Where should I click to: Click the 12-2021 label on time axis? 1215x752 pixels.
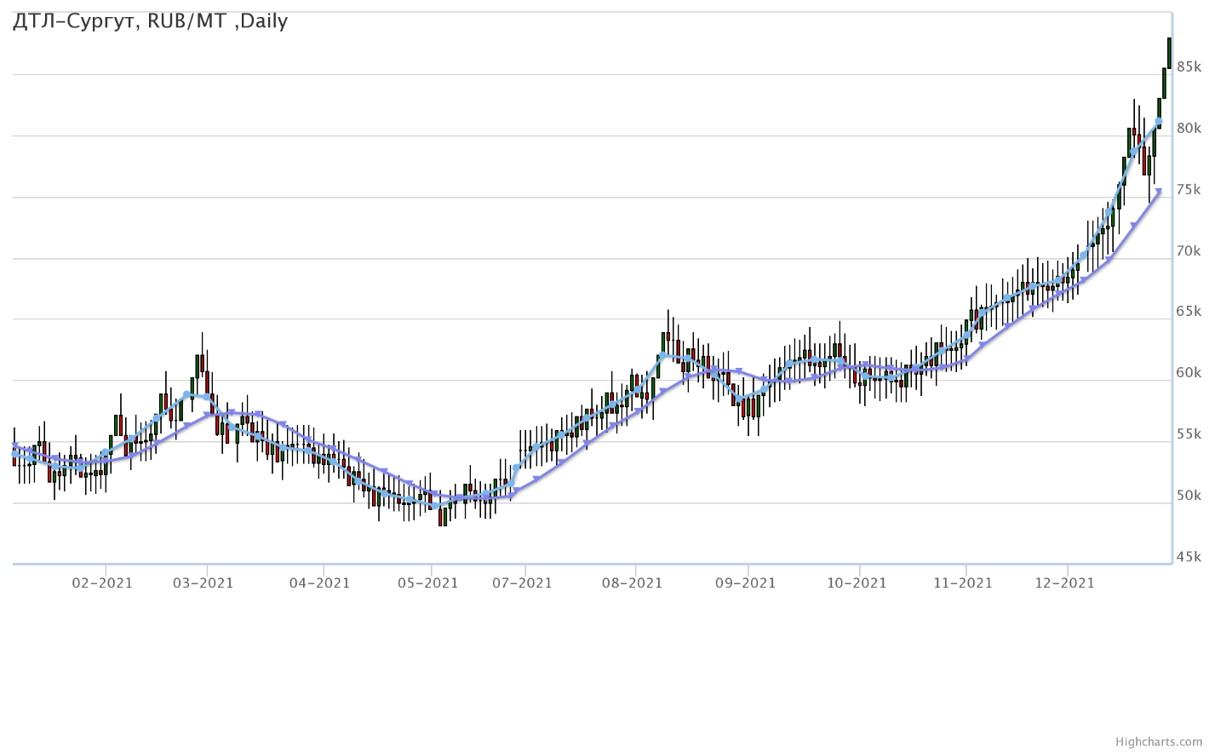[x=1064, y=583]
